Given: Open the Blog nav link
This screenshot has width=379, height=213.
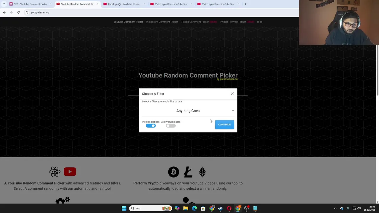Looking at the screenshot, I should pos(260,22).
